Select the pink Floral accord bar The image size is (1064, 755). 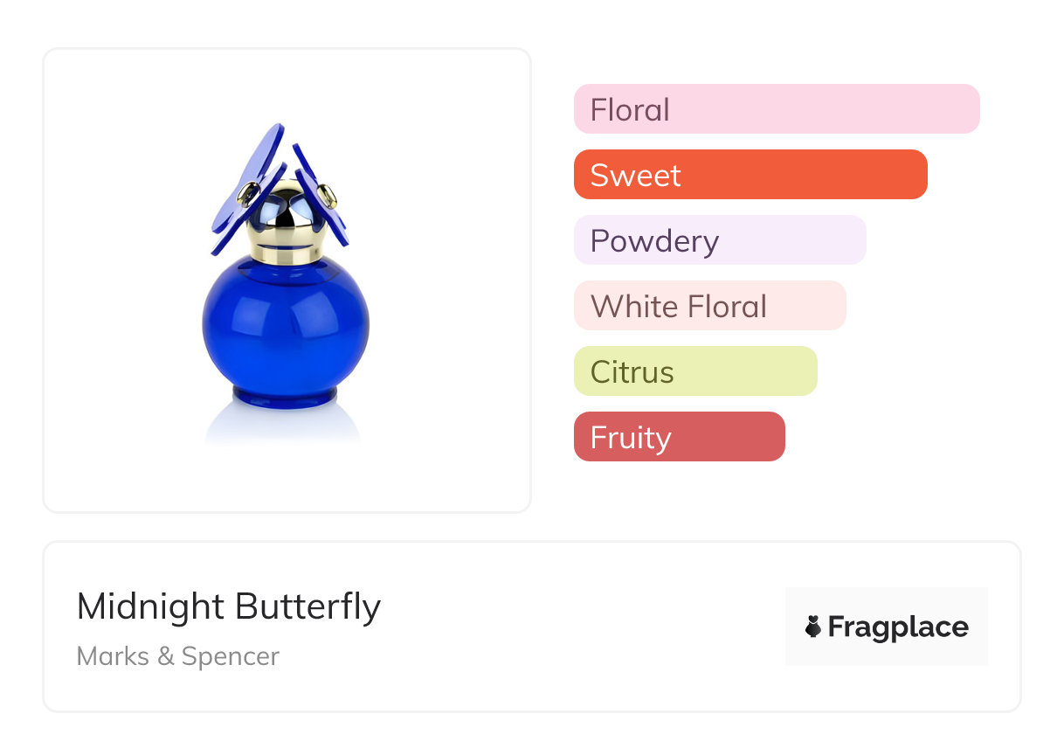777,109
